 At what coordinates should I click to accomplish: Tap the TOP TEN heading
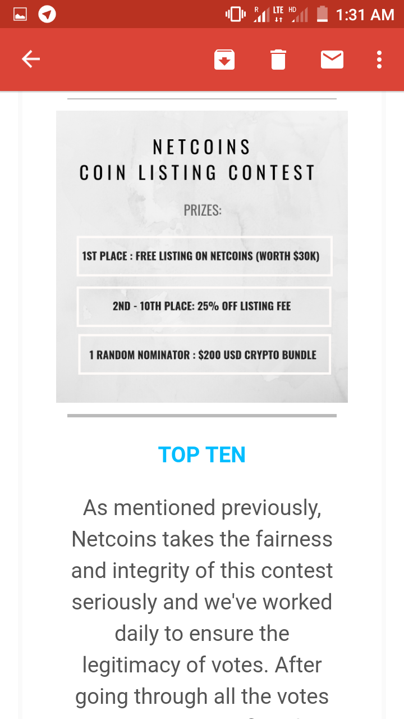(202, 455)
